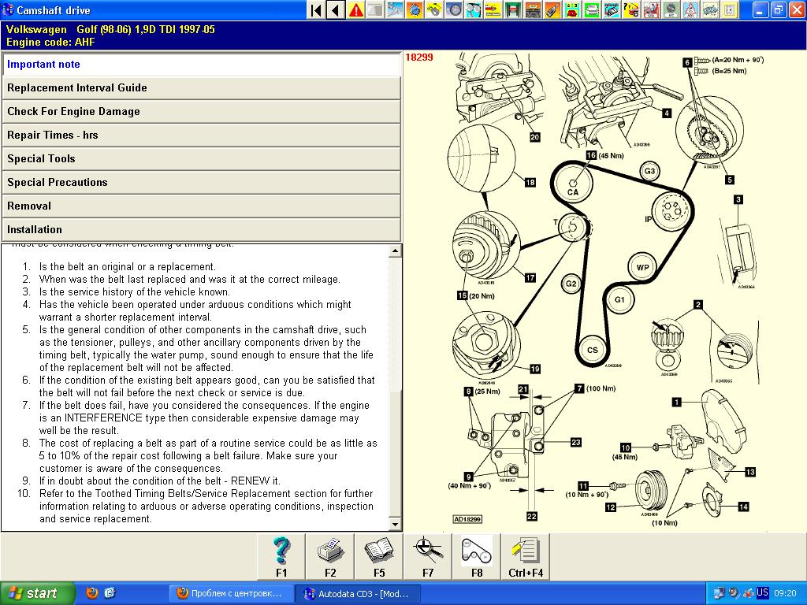Click the previous page arrow in toolbar
Viewport: 807px width, 605px height.
[x=335, y=10]
